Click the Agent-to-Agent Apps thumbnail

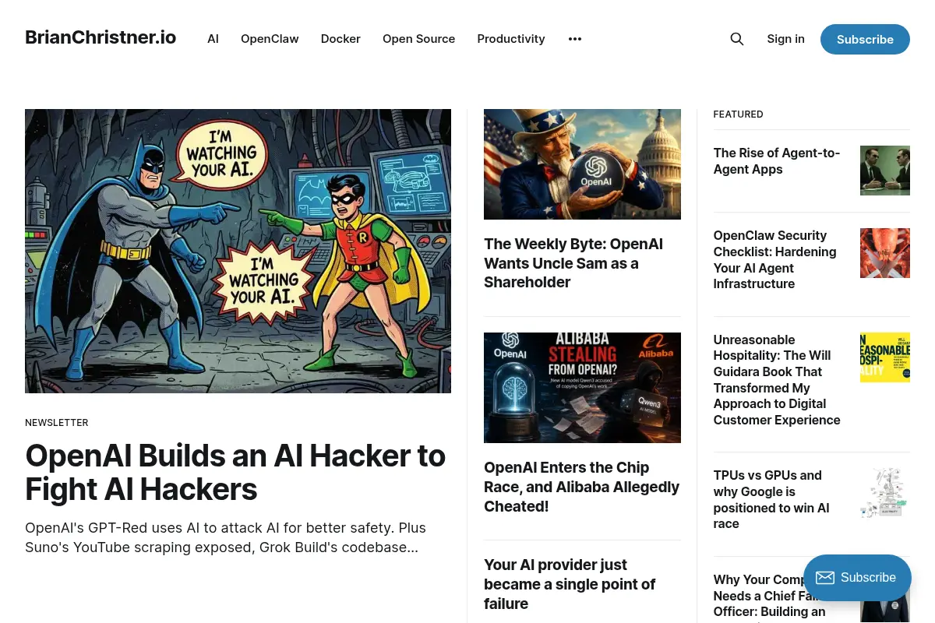(885, 170)
